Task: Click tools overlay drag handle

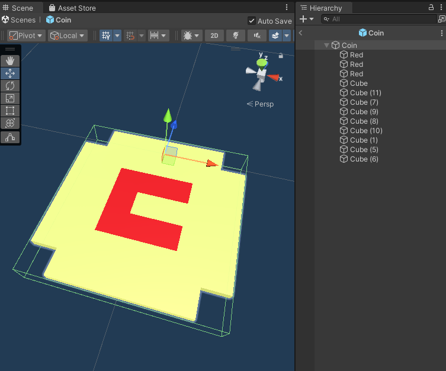Action: [x=10, y=49]
